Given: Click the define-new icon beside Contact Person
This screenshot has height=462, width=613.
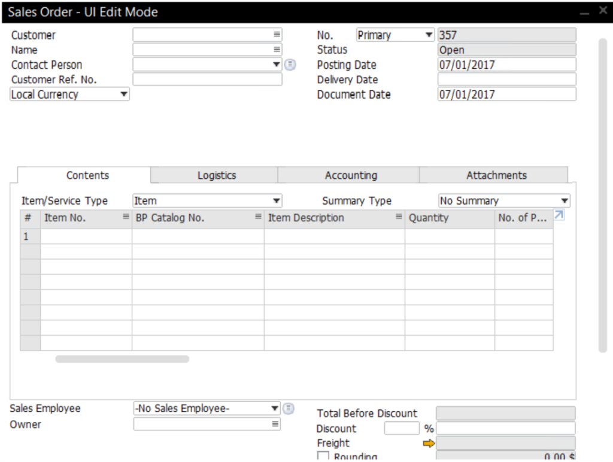Looking at the screenshot, I should point(290,64).
